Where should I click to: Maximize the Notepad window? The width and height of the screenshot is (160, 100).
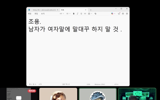(121, 9)
